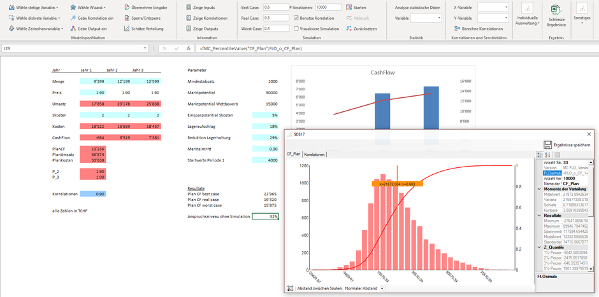The height and width of the screenshot is (297, 599).
Task: Click the Gebe Korrelation ein icon
Action: click(73, 18)
